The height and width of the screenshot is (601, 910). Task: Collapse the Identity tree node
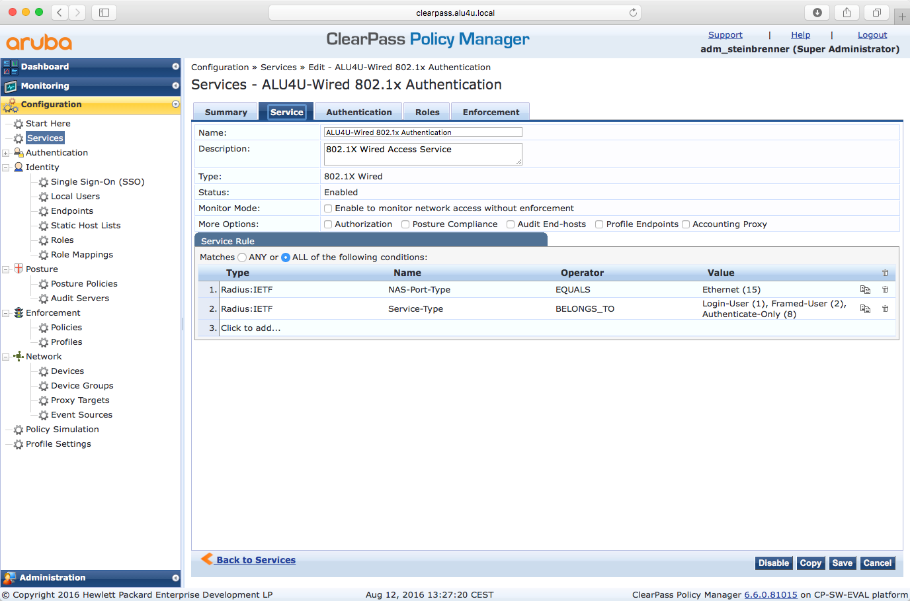(x=6, y=167)
